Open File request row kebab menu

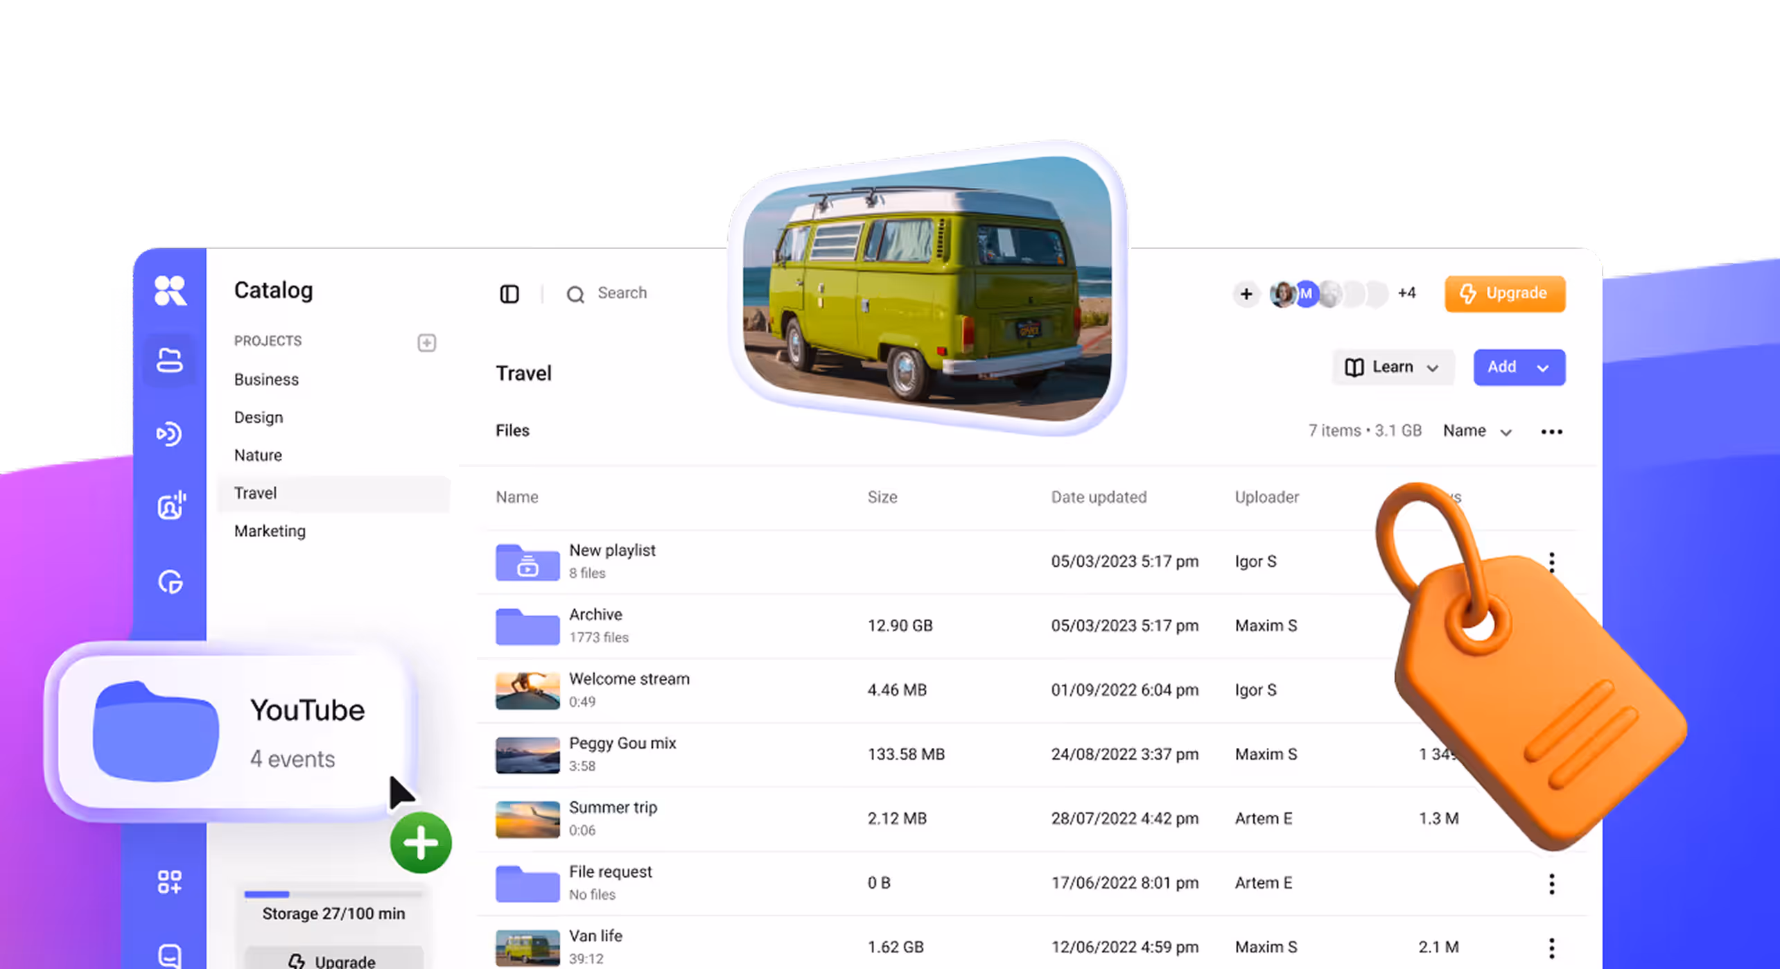(1551, 883)
